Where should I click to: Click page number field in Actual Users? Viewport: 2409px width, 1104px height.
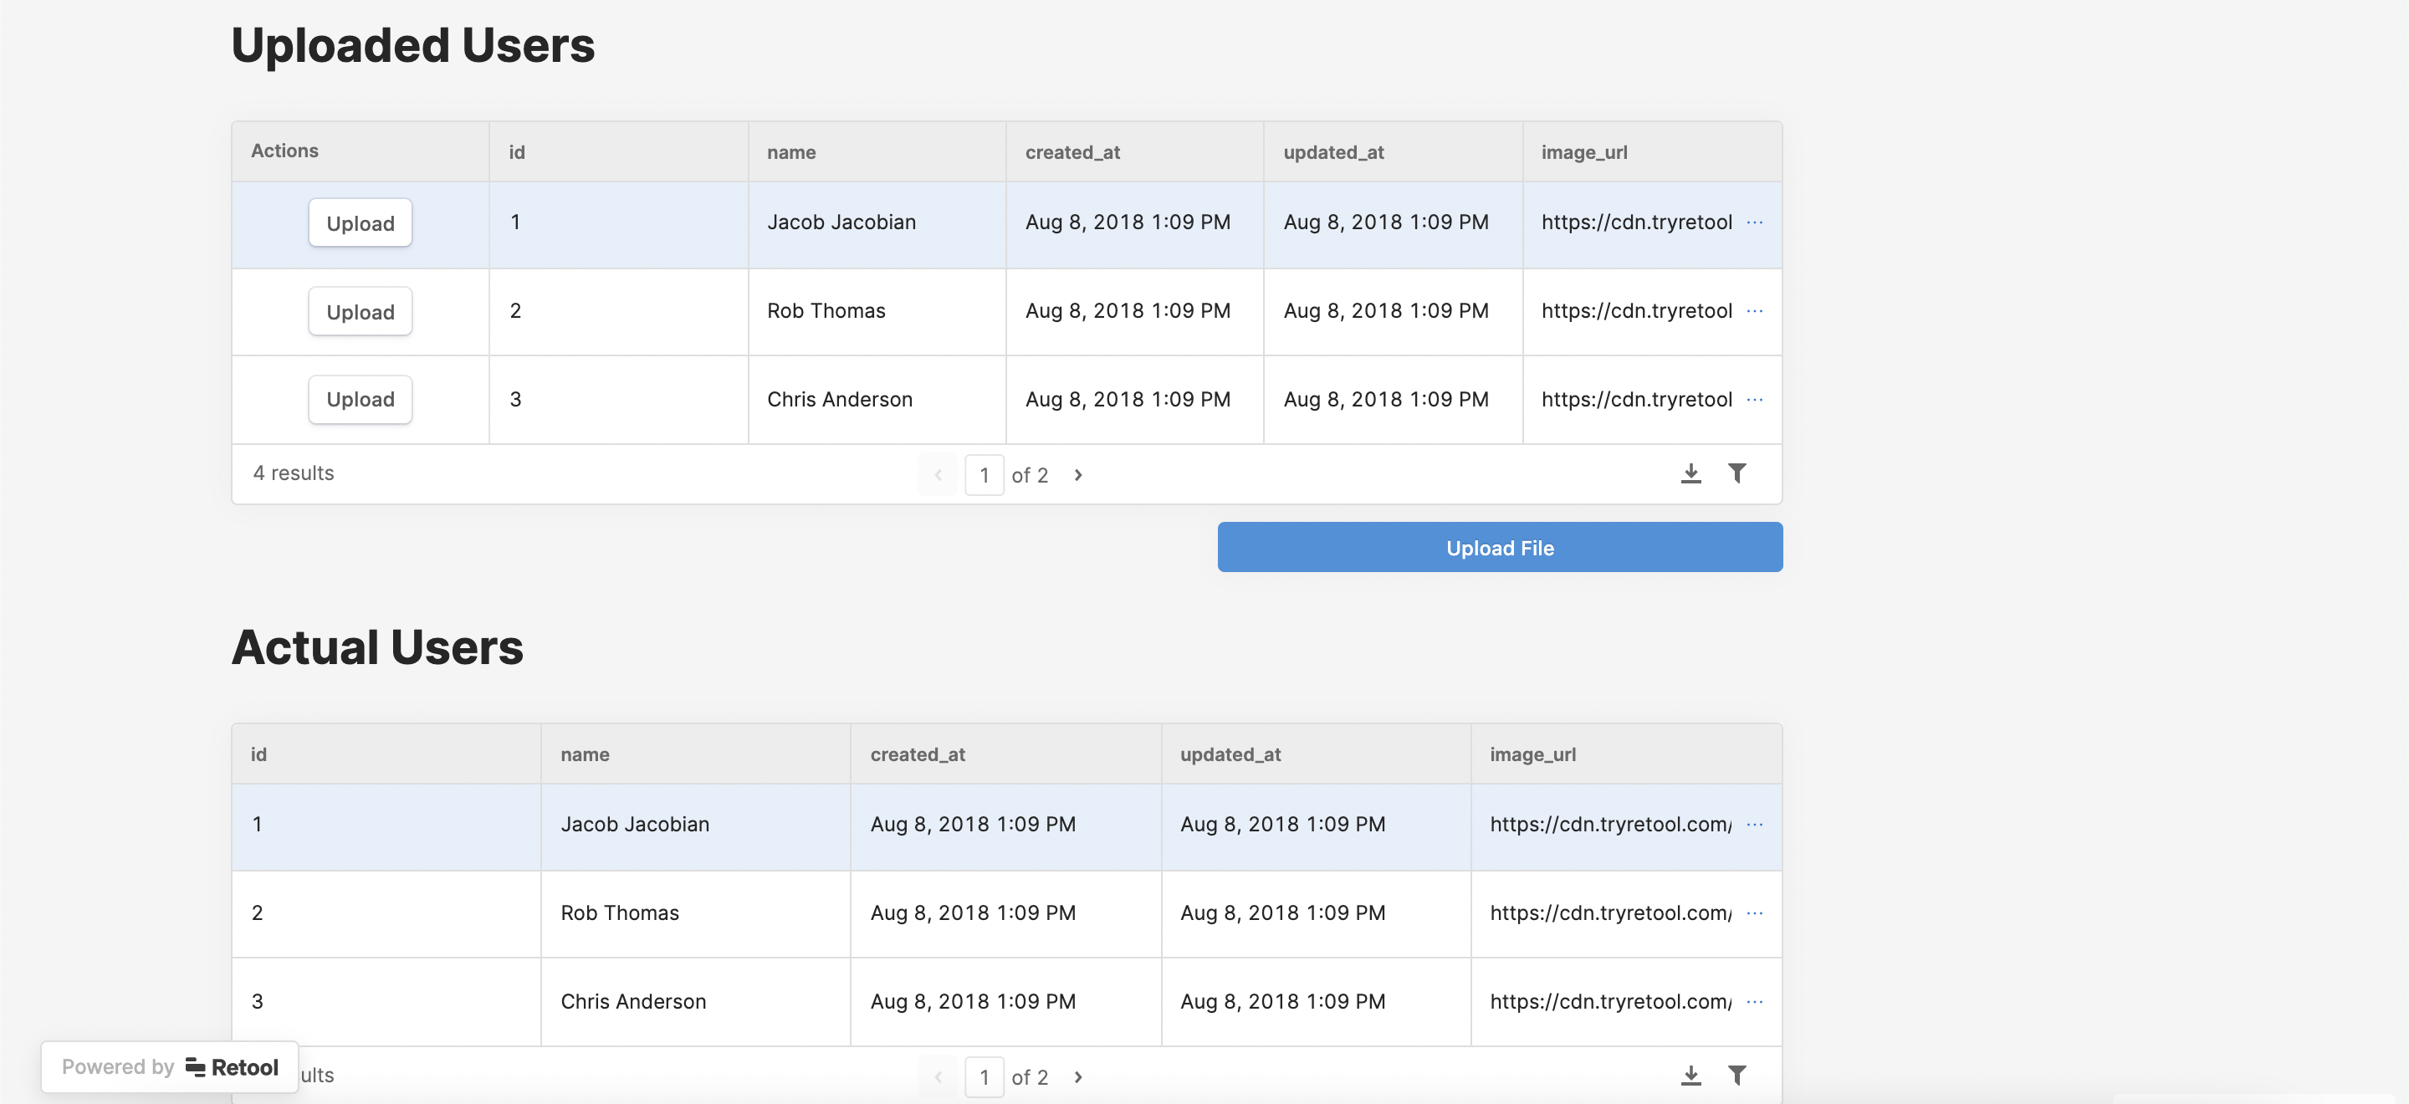(x=984, y=1077)
